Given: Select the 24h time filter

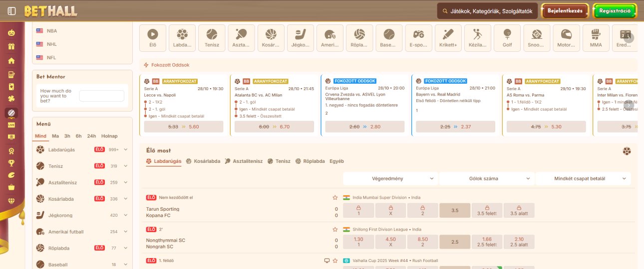Looking at the screenshot, I should pos(91,136).
